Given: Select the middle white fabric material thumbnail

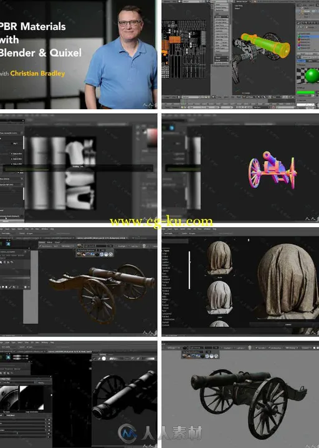Looking at the screenshot, I should click(x=219, y=297).
